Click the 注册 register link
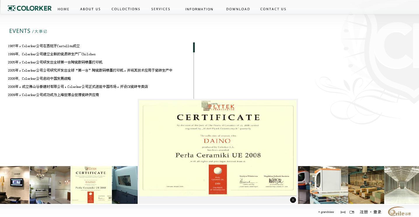Image resolution: width=419 pixels, height=217 pixels. tap(364, 212)
